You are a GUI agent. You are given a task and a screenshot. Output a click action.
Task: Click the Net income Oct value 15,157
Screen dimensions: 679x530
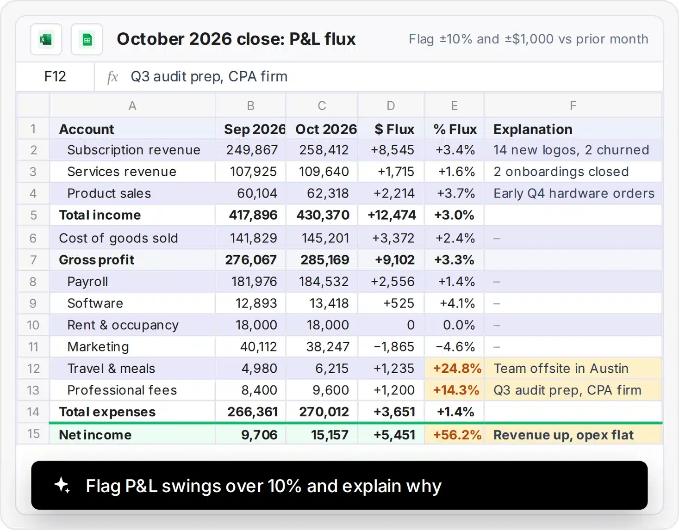[x=322, y=435]
